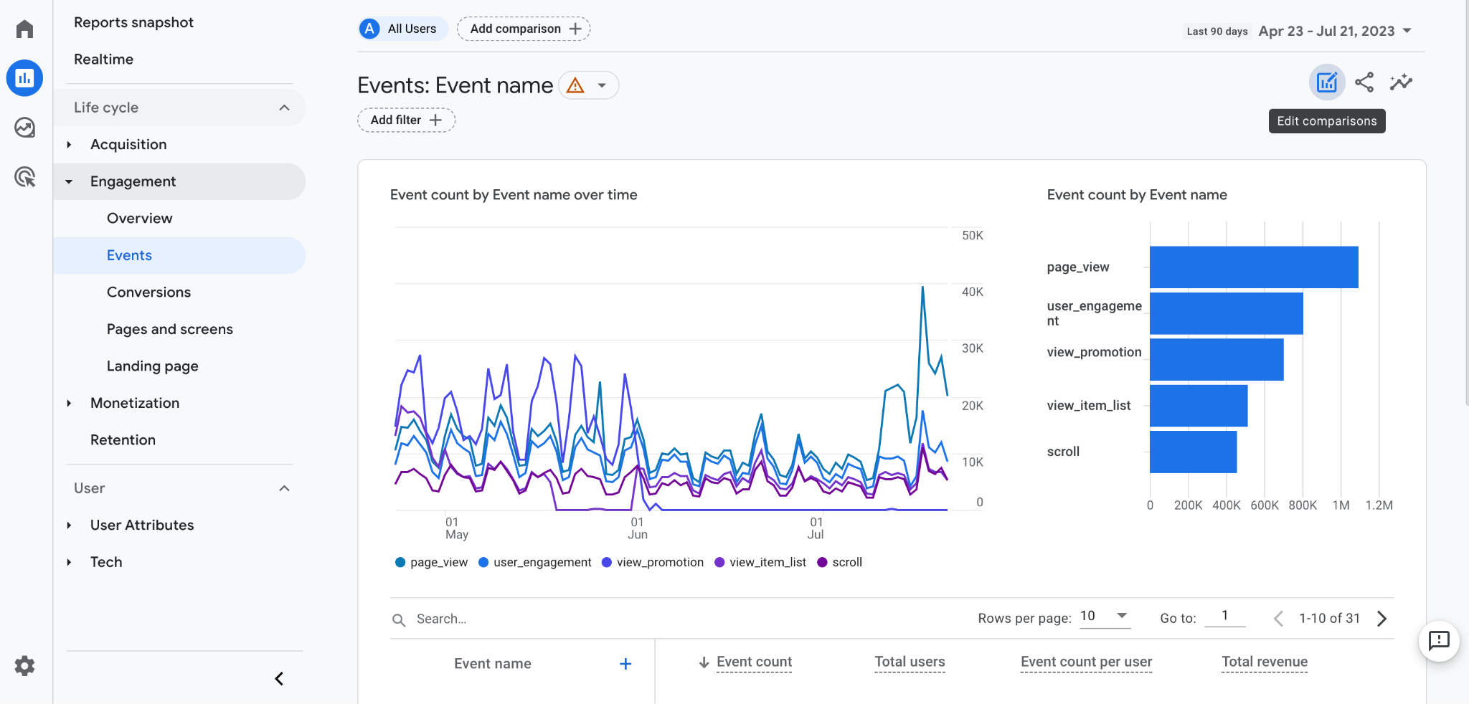Open the Conversions report
The height and width of the screenshot is (704, 1469).
tap(148, 292)
